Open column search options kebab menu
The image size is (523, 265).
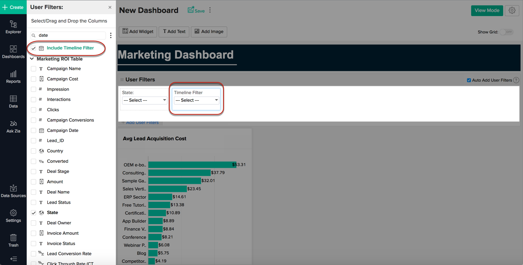coord(111,36)
